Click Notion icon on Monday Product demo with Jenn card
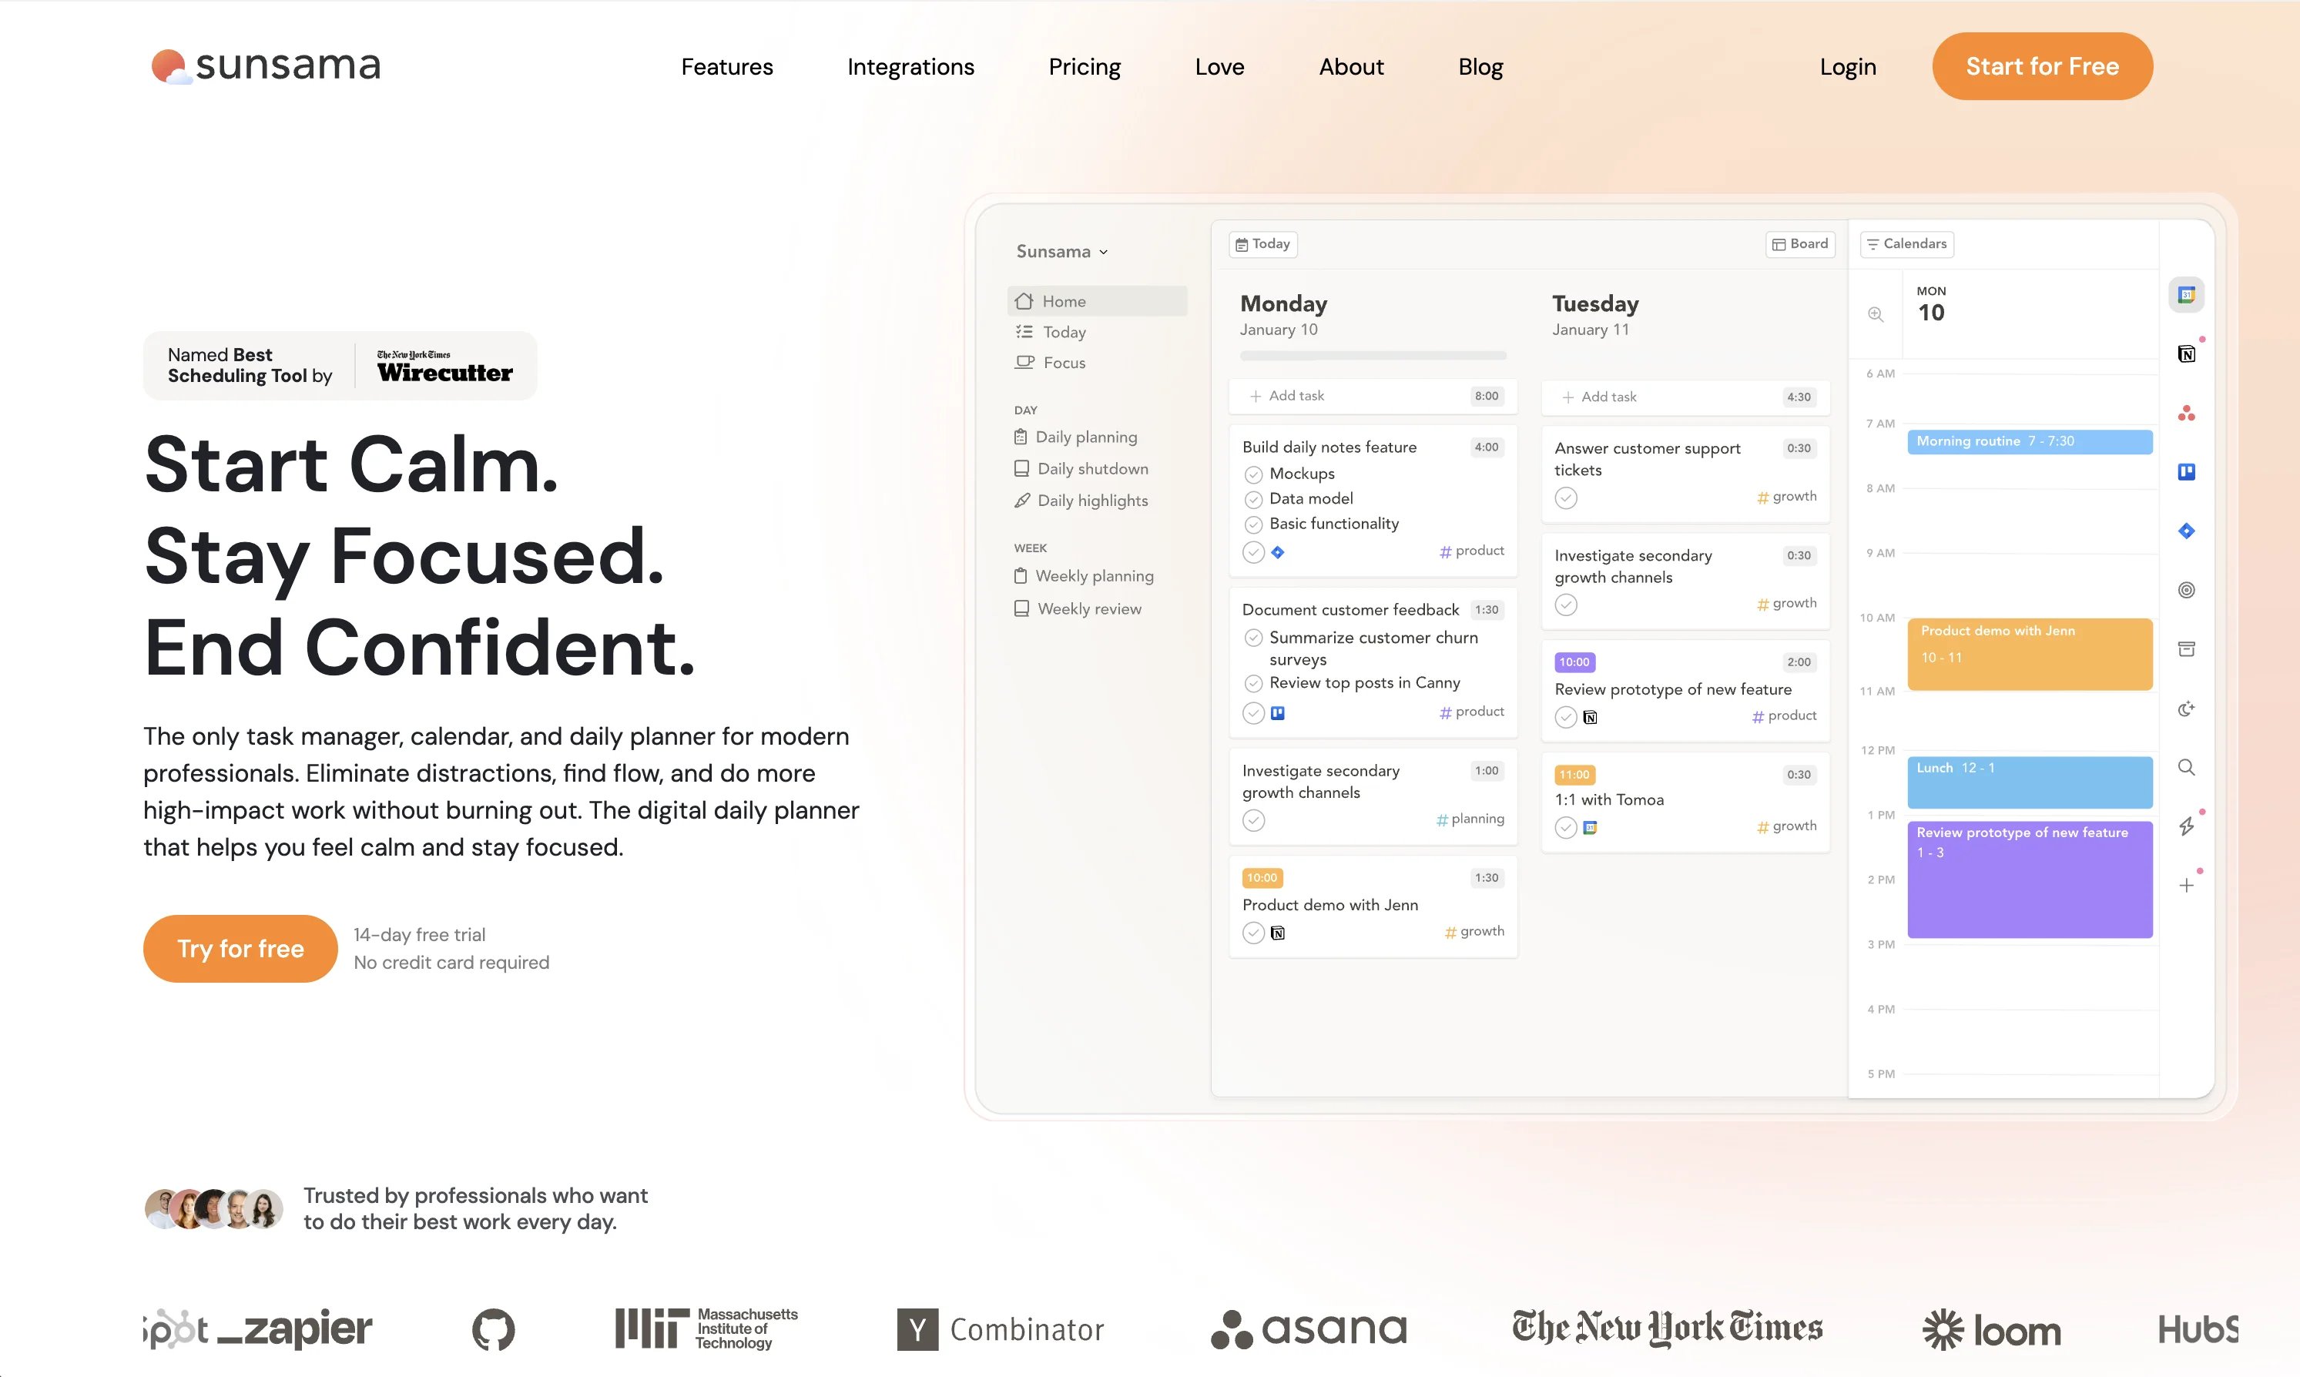2300x1377 pixels. tap(1278, 933)
